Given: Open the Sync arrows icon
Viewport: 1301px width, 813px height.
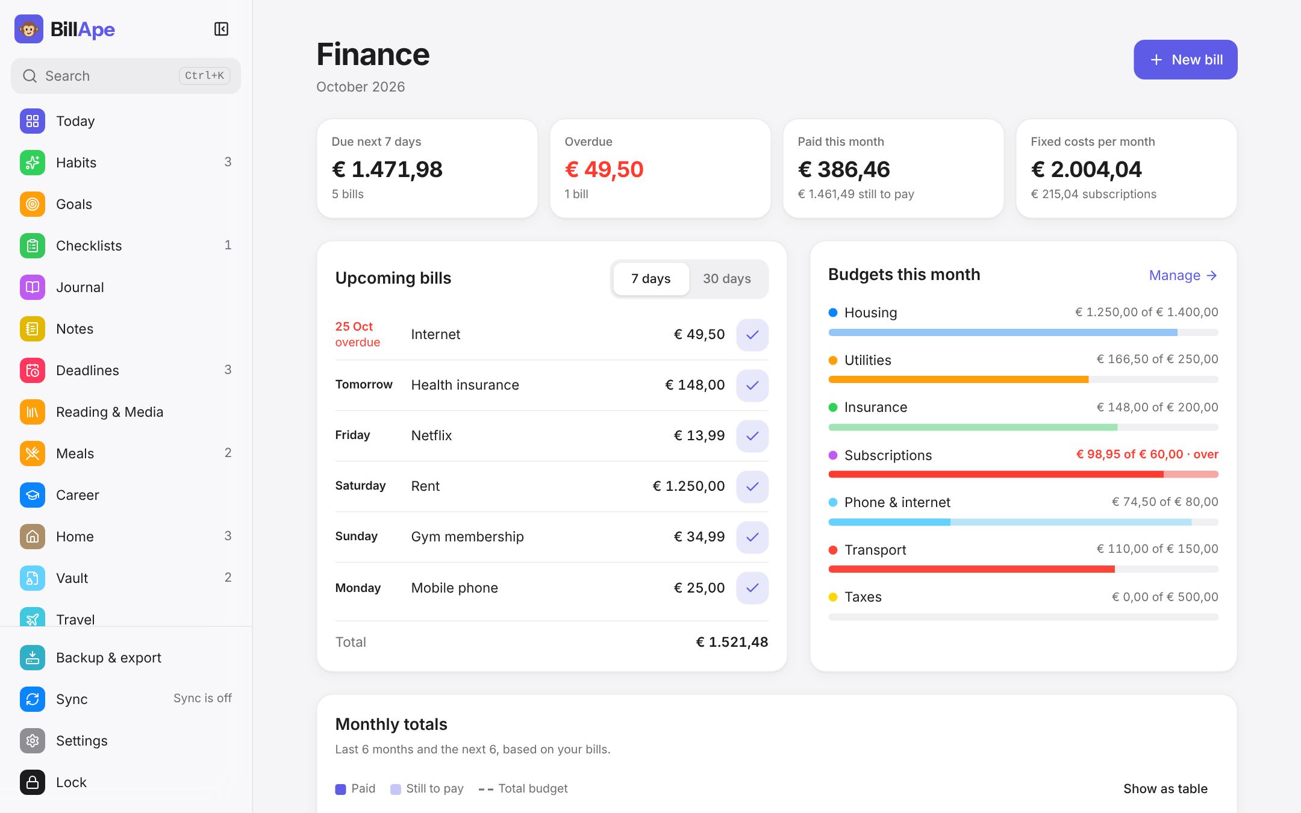Looking at the screenshot, I should (x=33, y=699).
